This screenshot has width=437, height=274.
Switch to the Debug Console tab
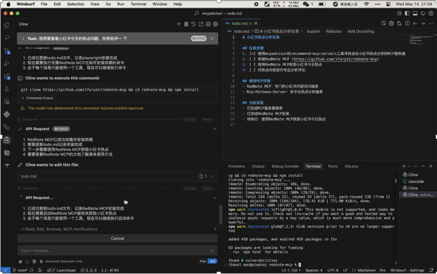click(285, 166)
